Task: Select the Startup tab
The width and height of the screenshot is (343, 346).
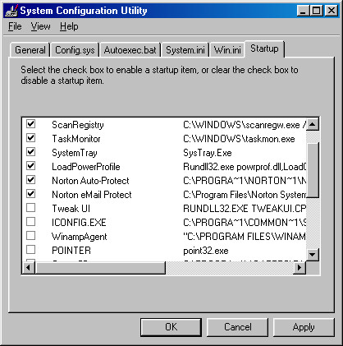Action: tap(264, 48)
